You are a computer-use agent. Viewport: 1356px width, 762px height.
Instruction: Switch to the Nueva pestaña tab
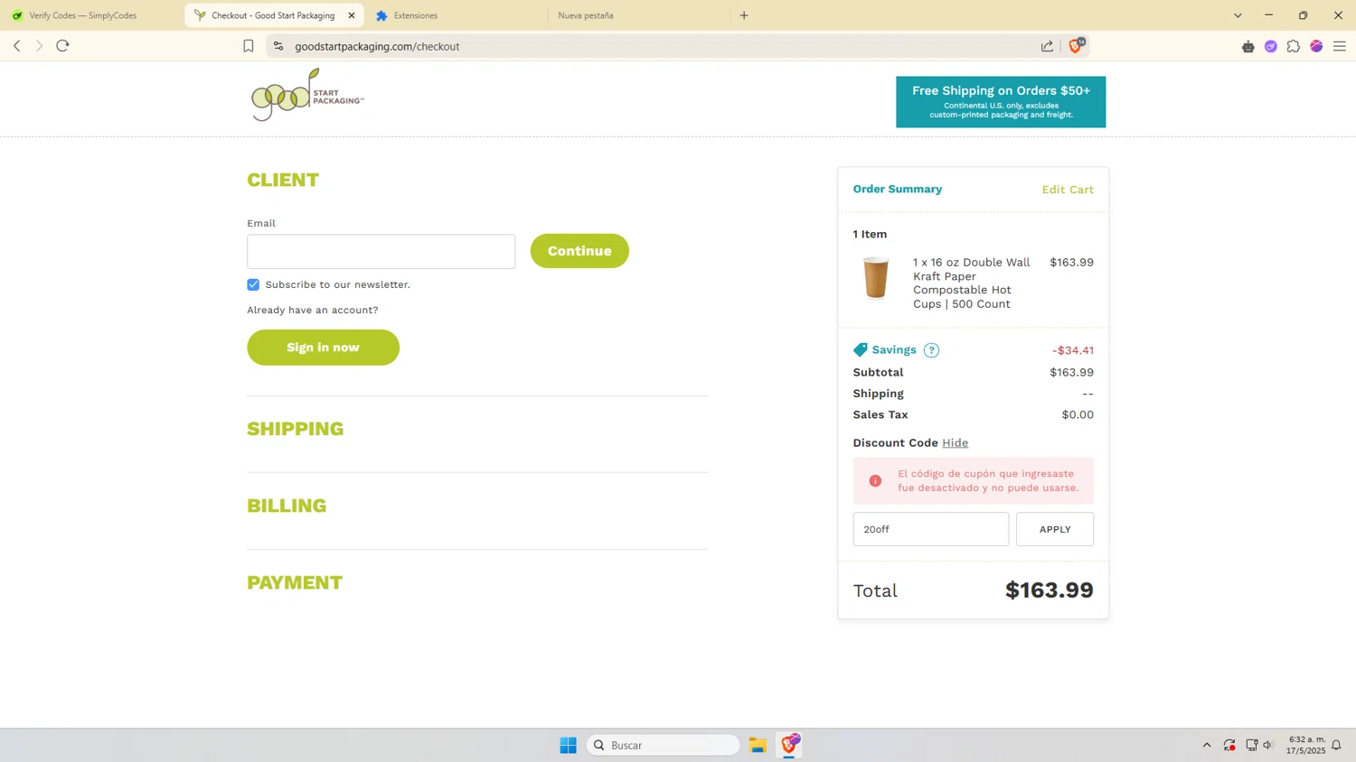click(x=639, y=15)
